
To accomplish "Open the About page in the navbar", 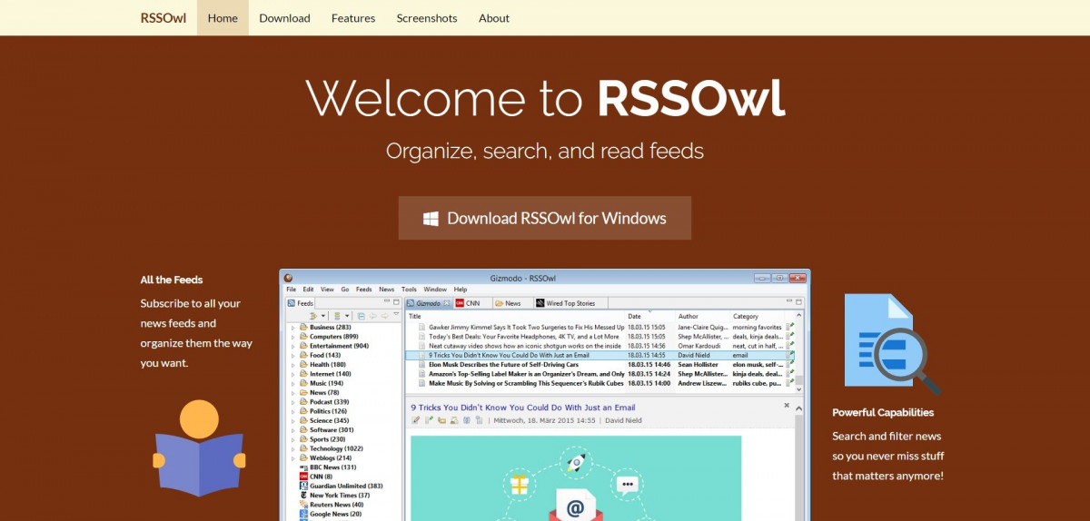I will 494,17.
